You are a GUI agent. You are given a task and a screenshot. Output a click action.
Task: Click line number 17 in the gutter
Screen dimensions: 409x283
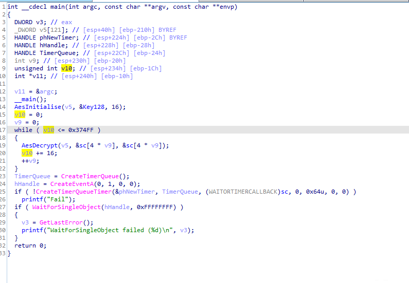click(3, 130)
